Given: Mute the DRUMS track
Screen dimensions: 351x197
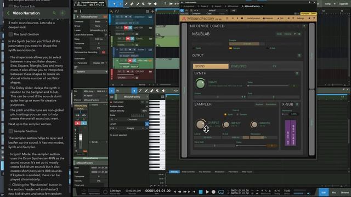Looking at the screenshot, I should click(120, 72).
